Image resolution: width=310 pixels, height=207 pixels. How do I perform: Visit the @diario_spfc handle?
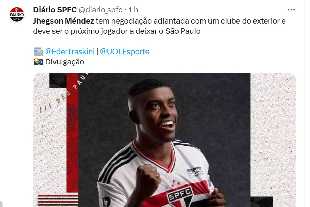click(x=100, y=10)
